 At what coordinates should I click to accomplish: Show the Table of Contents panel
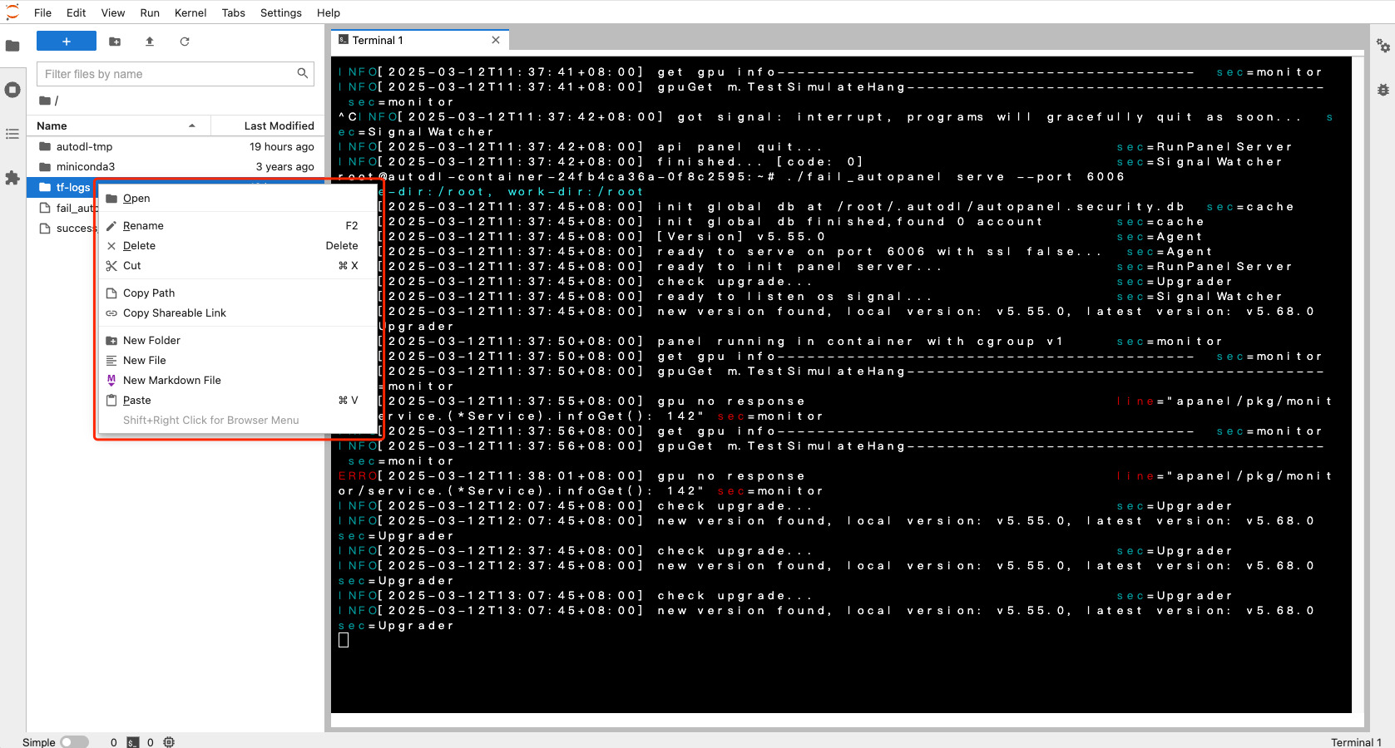click(x=12, y=134)
